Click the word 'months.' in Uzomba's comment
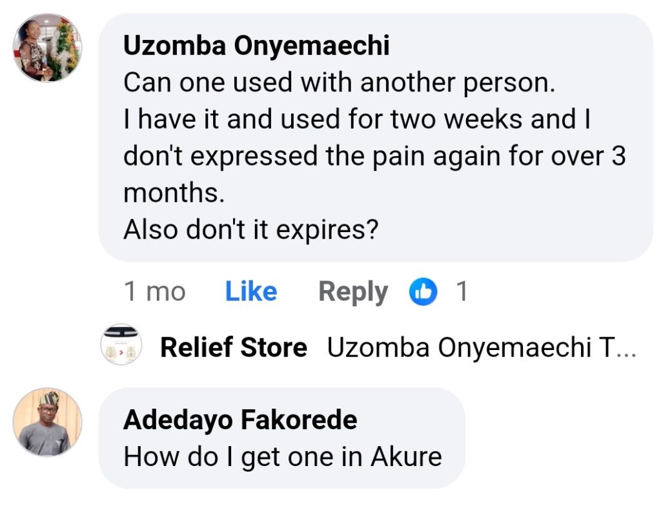 tap(174, 193)
